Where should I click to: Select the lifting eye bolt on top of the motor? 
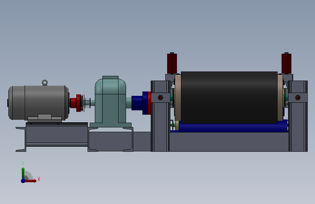pyautogui.click(x=45, y=82)
